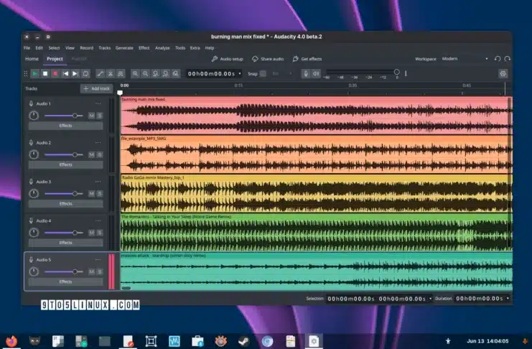Screen dimensions: 532x349
Task: Open the Audio 2 track options menu
Action: point(98,143)
